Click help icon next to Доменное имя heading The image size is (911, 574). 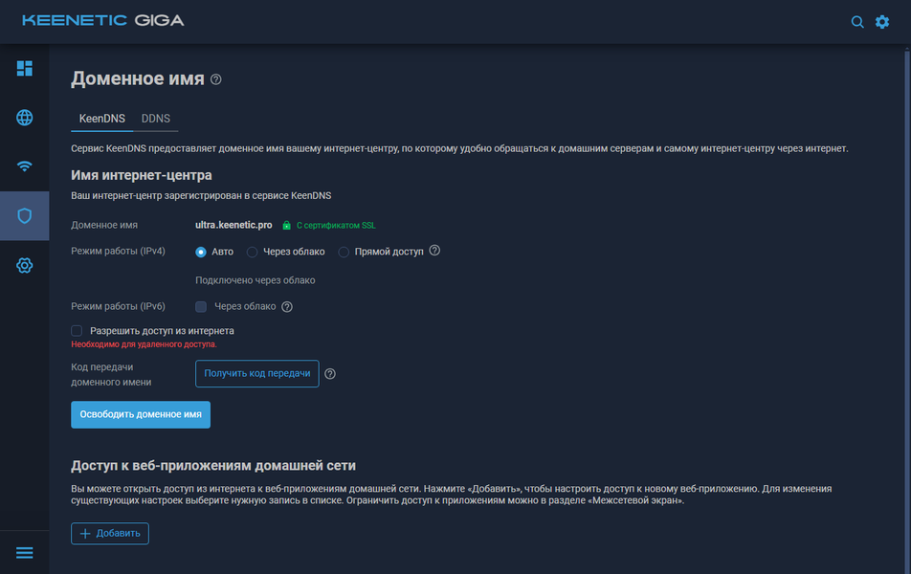point(216,79)
